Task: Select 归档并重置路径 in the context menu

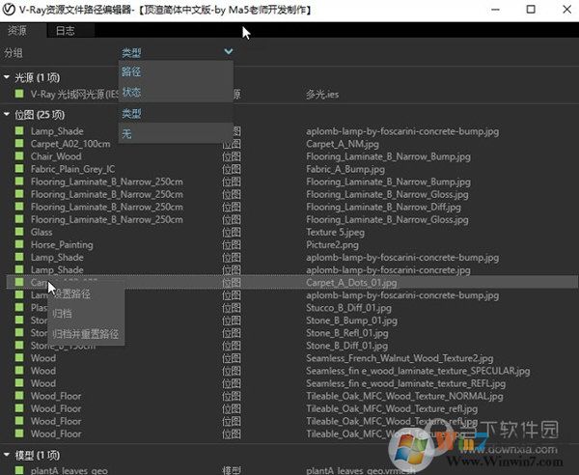Action: pyautogui.click(x=85, y=334)
